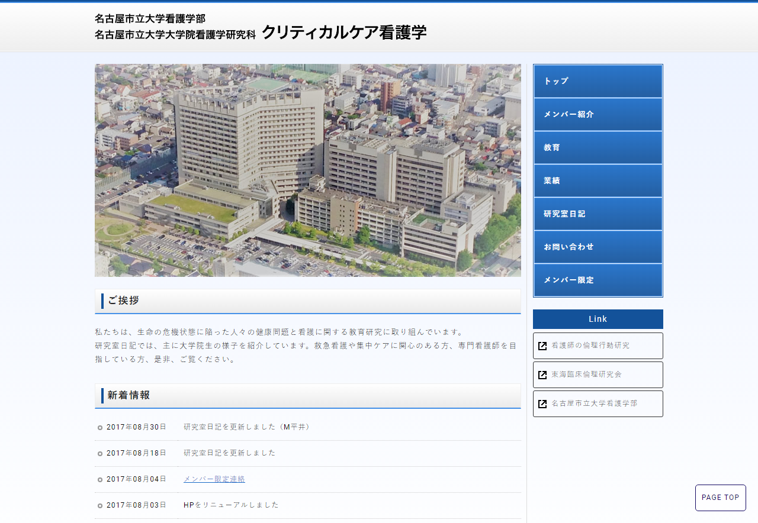The width and height of the screenshot is (758, 523).
Task: Click the external-link icon beside 看護師の倫理行動研究
Action: coord(542,346)
